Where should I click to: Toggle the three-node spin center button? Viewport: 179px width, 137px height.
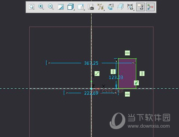(x=150, y=7)
